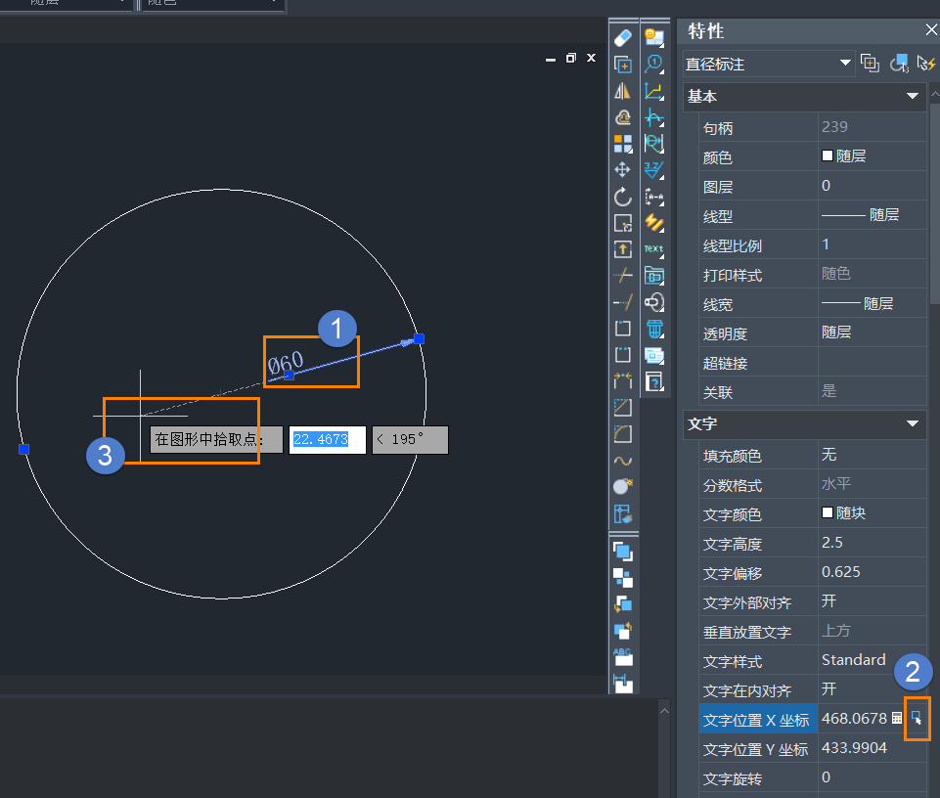Click the dynamic input distance field 22.4673
940x798 pixels.
coord(328,440)
